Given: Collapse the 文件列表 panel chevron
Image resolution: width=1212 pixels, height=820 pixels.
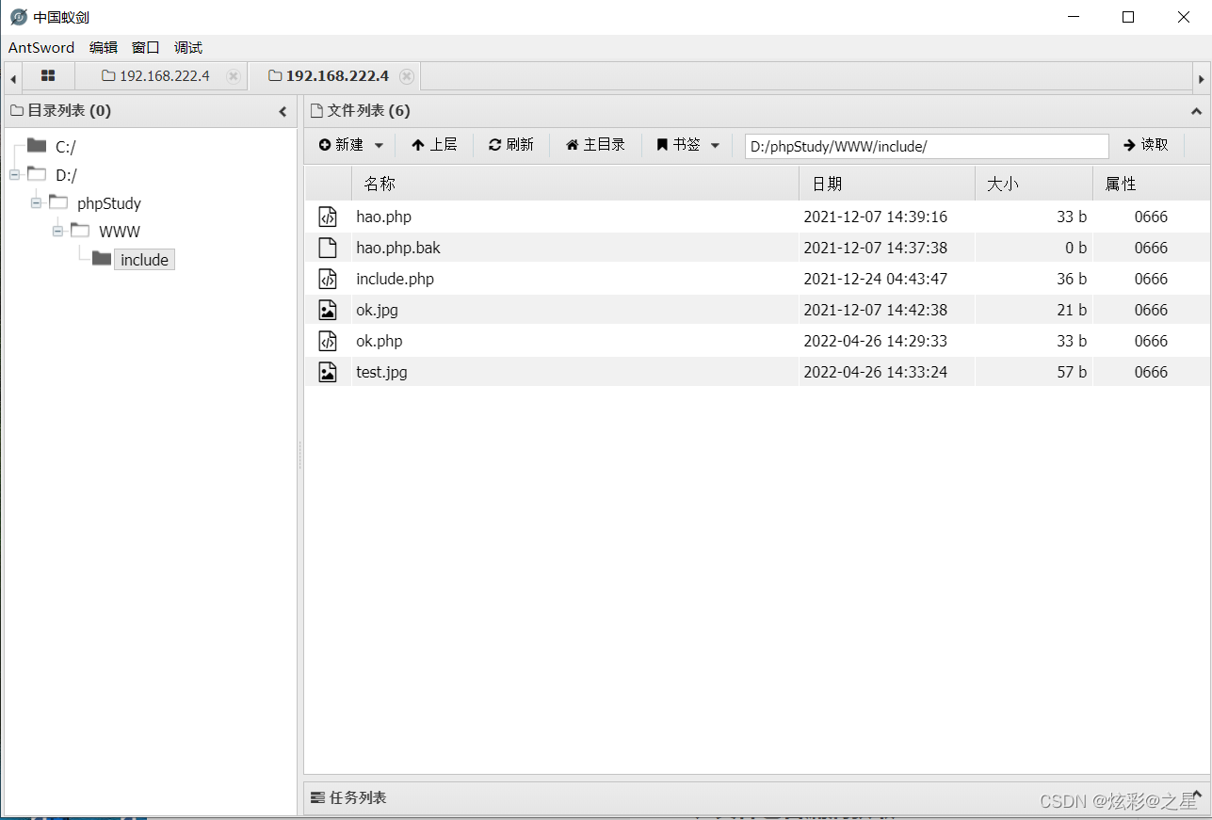Looking at the screenshot, I should coord(1197,111).
